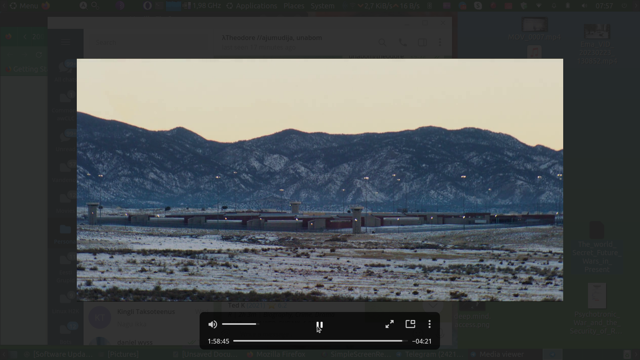Open the notifications bell in tray
The width and height of the screenshot is (640, 360).
point(554,6)
